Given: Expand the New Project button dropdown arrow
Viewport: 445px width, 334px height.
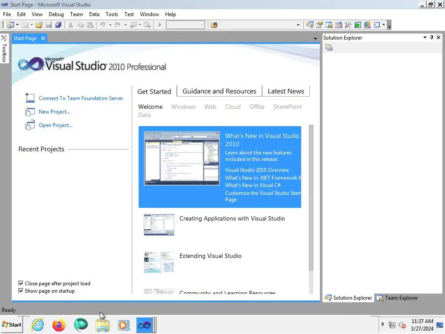Looking at the screenshot, I should coord(17,25).
